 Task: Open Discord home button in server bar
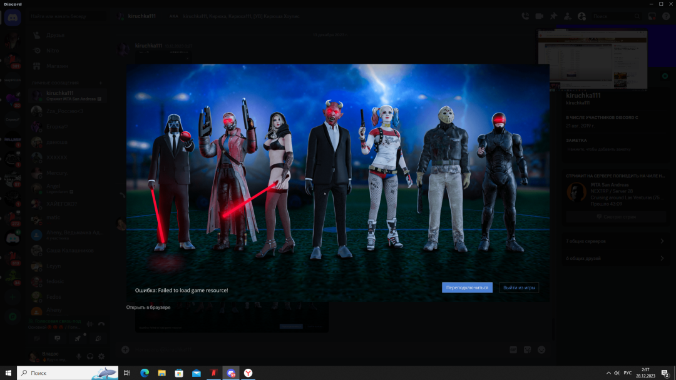click(x=13, y=17)
